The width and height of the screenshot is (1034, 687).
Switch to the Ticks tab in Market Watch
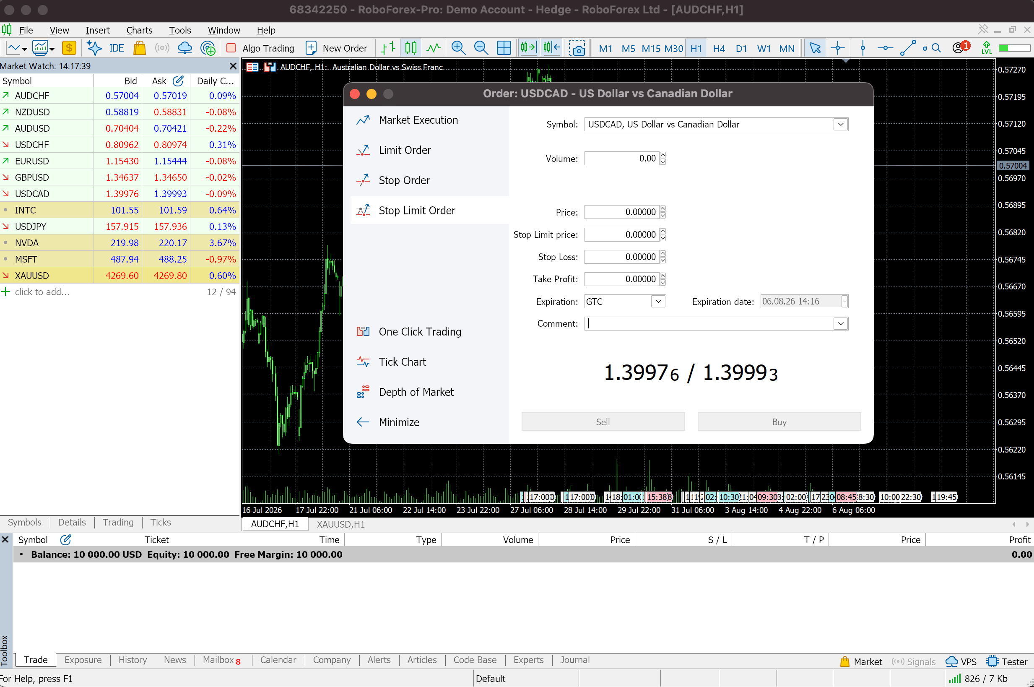pos(160,522)
